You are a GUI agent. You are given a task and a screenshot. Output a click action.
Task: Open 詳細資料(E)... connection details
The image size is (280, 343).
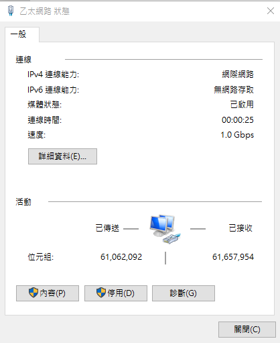coord(62,156)
